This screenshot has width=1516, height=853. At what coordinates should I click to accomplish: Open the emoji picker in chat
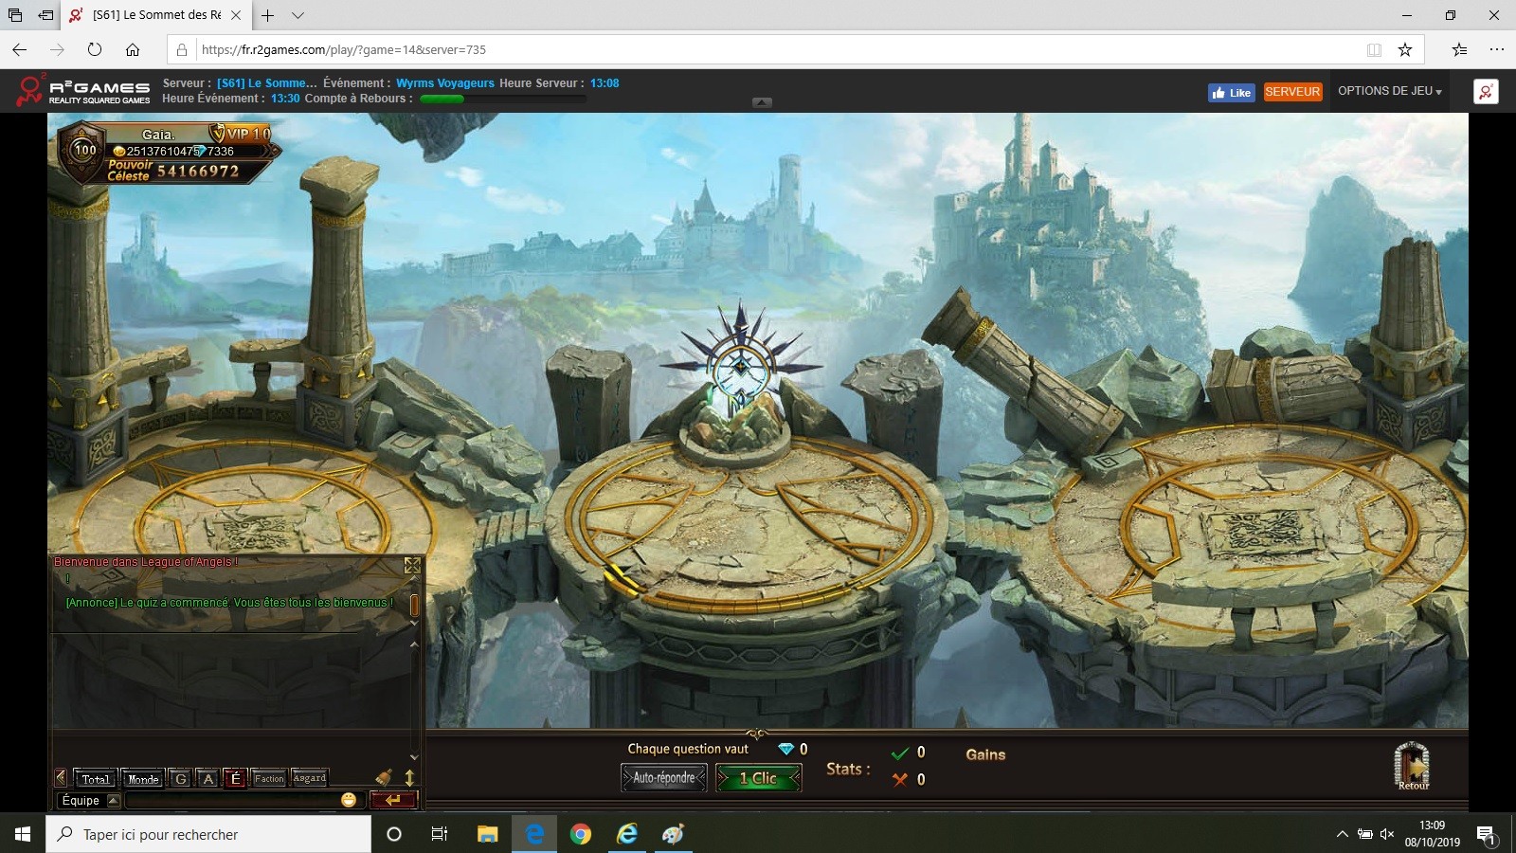pos(349,800)
